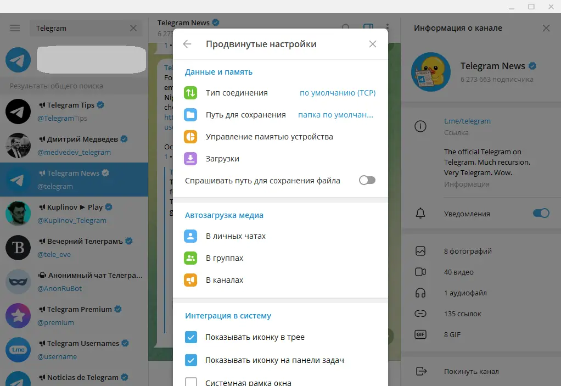Click the Путь для сохранения folder icon
The image size is (561, 386).
click(x=191, y=114)
